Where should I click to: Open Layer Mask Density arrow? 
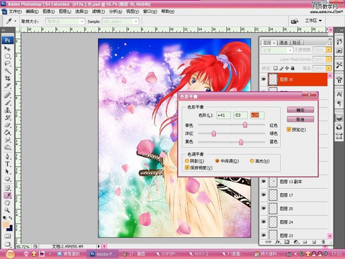pyautogui.click(x=329, y=59)
